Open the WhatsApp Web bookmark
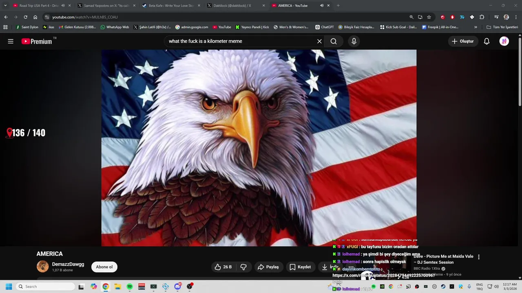Image resolution: width=522 pixels, height=293 pixels. tap(115, 27)
